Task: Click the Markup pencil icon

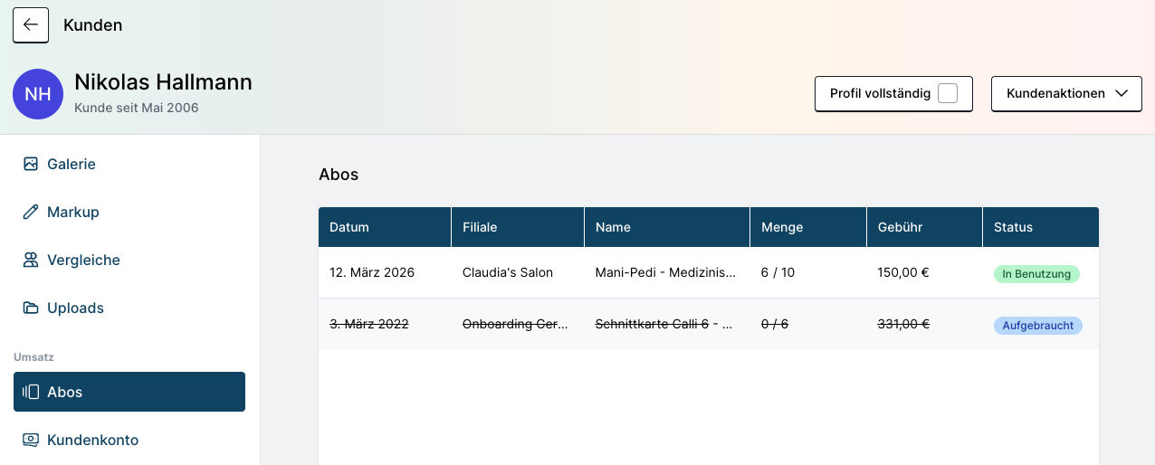Action: pyautogui.click(x=31, y=212)
